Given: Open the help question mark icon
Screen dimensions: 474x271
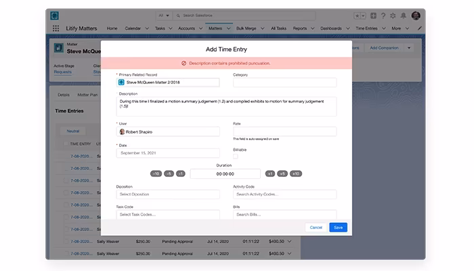Looking at the screenshot, I should pos(383,16).
